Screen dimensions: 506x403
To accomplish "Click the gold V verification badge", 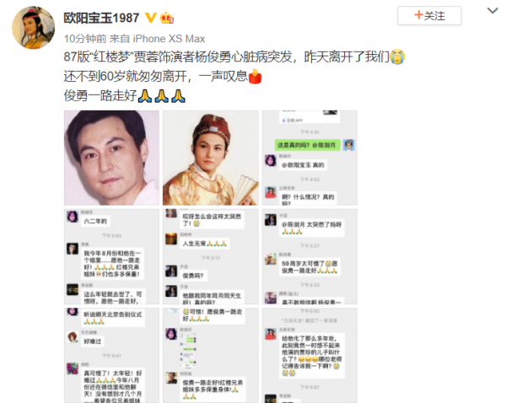I will (150, 18).
